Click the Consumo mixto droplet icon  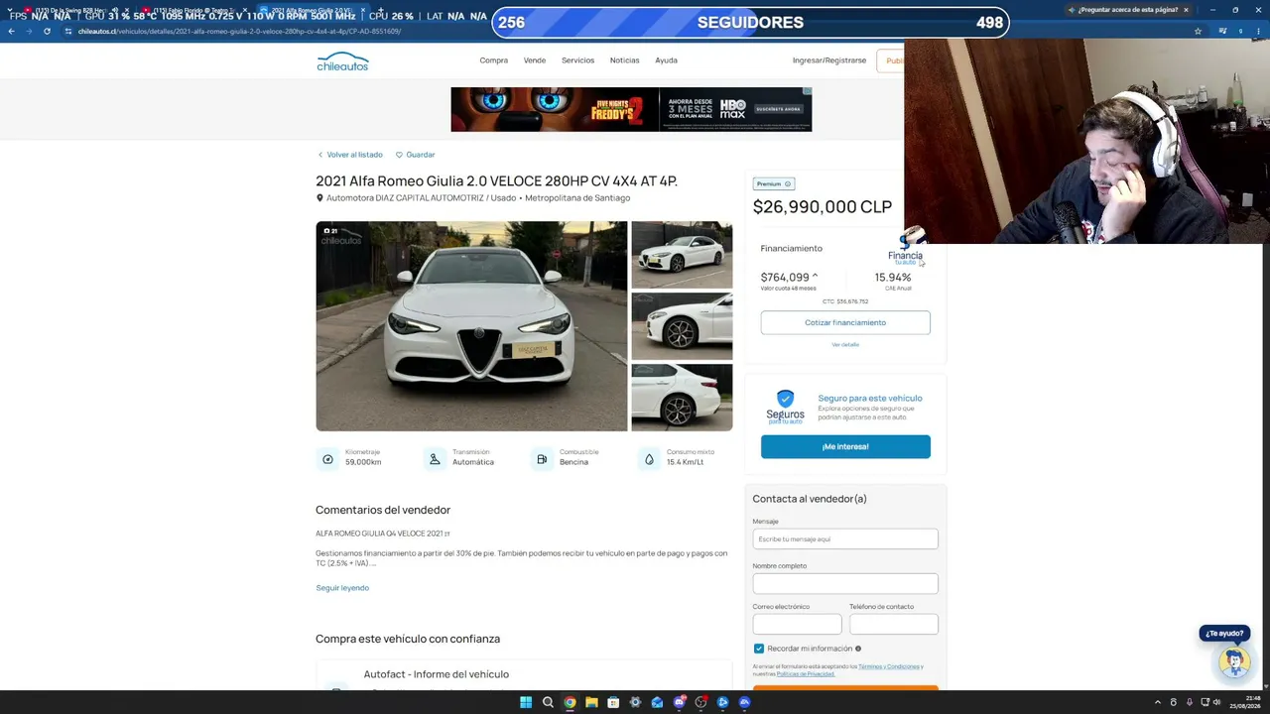point(649,459)
